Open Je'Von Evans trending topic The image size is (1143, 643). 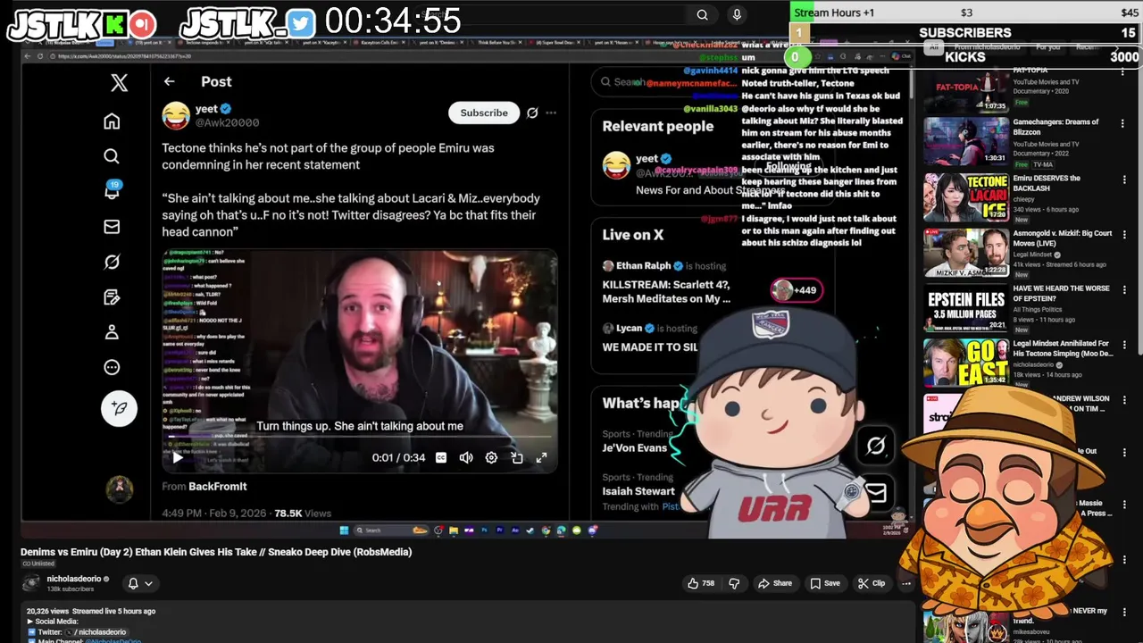(x=635, y=447)
